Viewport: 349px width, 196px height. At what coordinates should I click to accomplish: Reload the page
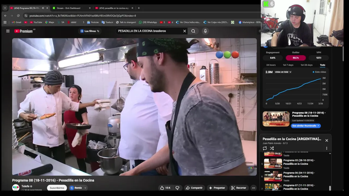coord(18,16)
